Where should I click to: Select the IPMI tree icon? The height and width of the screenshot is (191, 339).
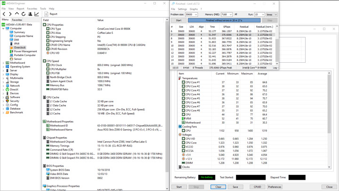click(x=11, y=43)
